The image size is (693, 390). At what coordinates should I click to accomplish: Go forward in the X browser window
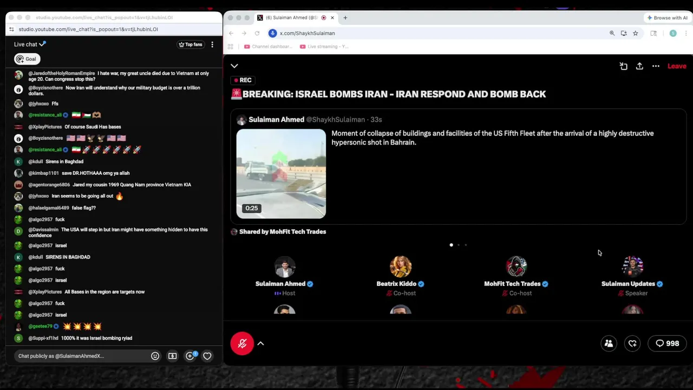coord(244,33)
